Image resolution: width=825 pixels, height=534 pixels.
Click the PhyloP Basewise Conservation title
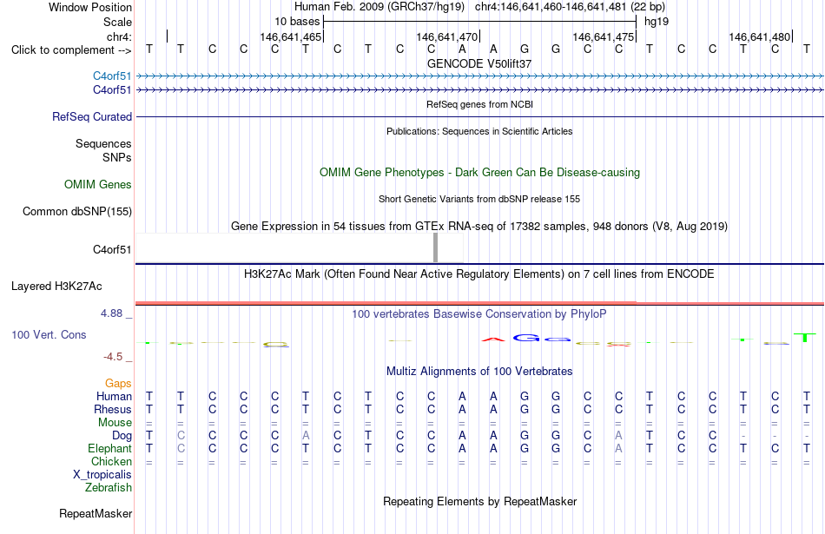click(x=479, y=314)
